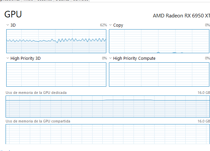Click the AMD Radeon RX 6950 XT label
Image resolution: width=210 pixels, height=151 pixels.
(181, 15)
